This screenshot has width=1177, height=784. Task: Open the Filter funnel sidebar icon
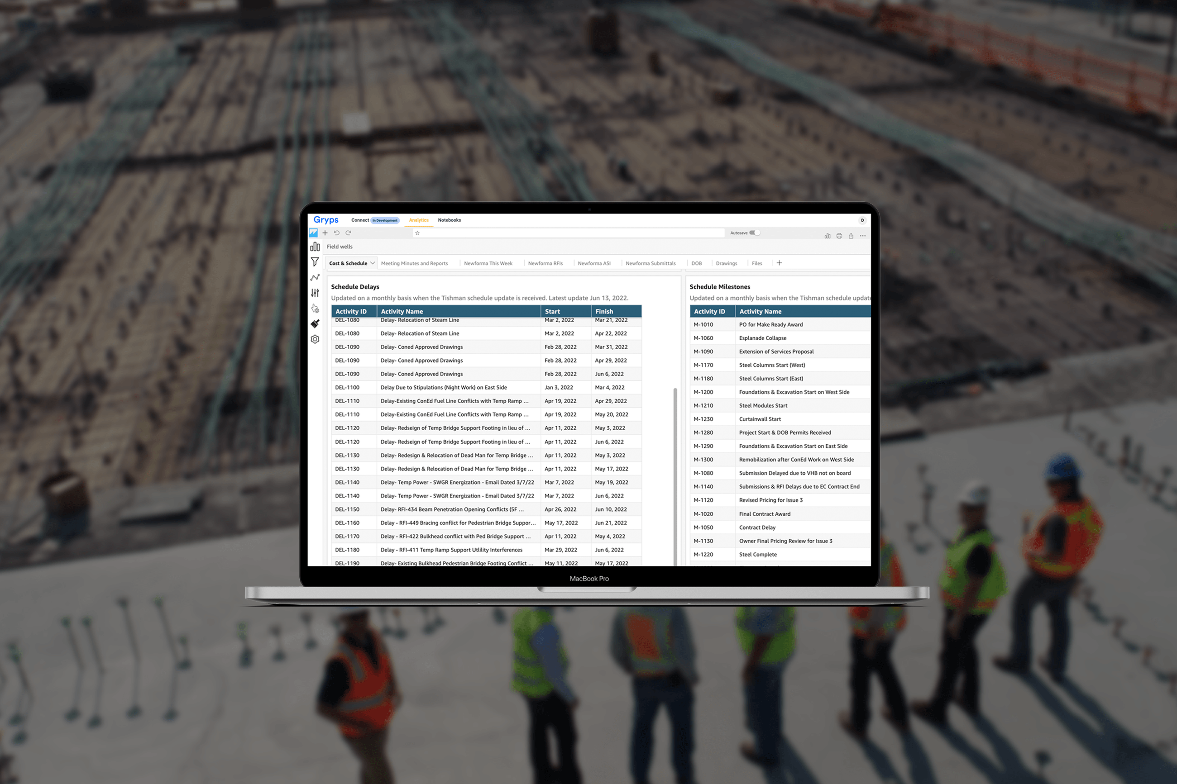tap(315, 262)
